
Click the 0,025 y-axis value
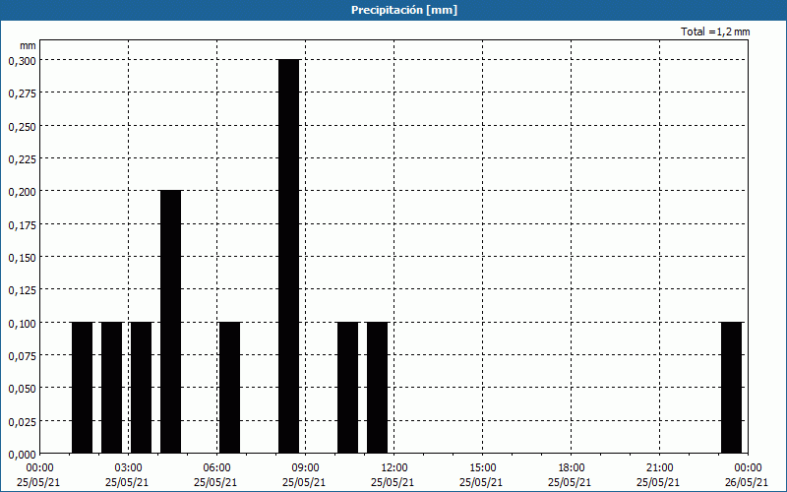click(22, 421)
